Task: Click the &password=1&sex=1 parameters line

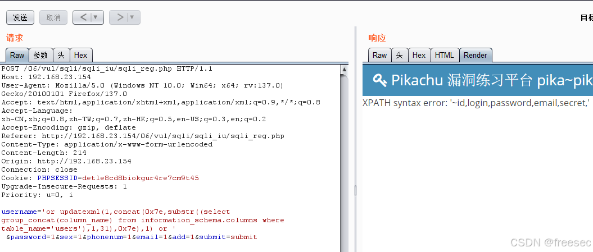Action: click(x=132, y=237)
